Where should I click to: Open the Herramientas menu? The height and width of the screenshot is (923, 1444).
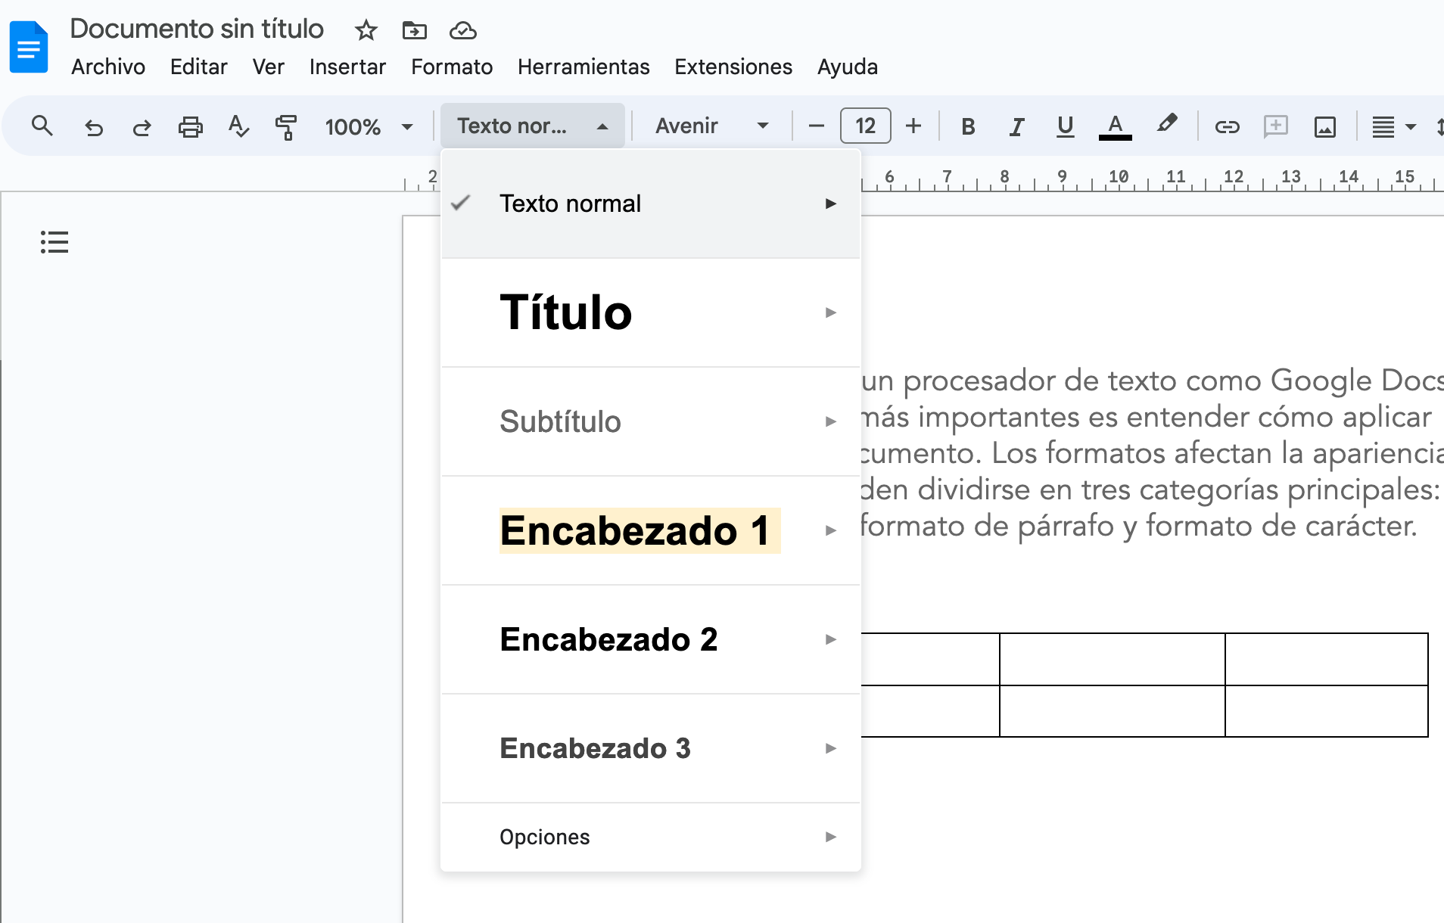point(583,67)
